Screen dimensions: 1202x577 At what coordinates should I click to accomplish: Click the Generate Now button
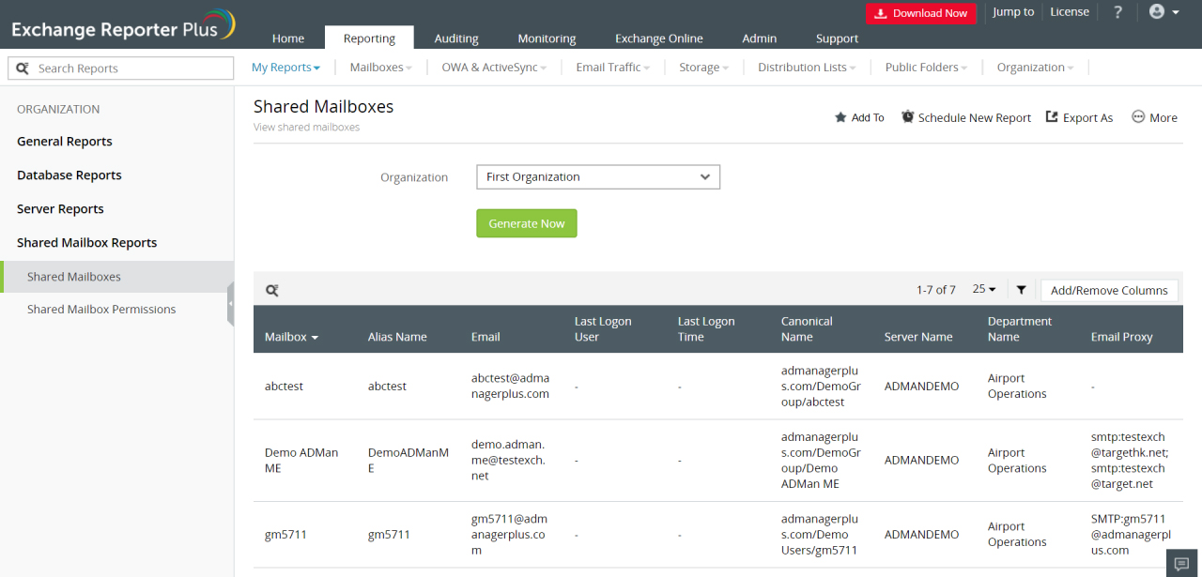(526, 223)
